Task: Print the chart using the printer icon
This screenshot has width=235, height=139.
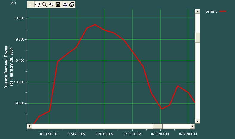Action: click(x=72, y=4)
